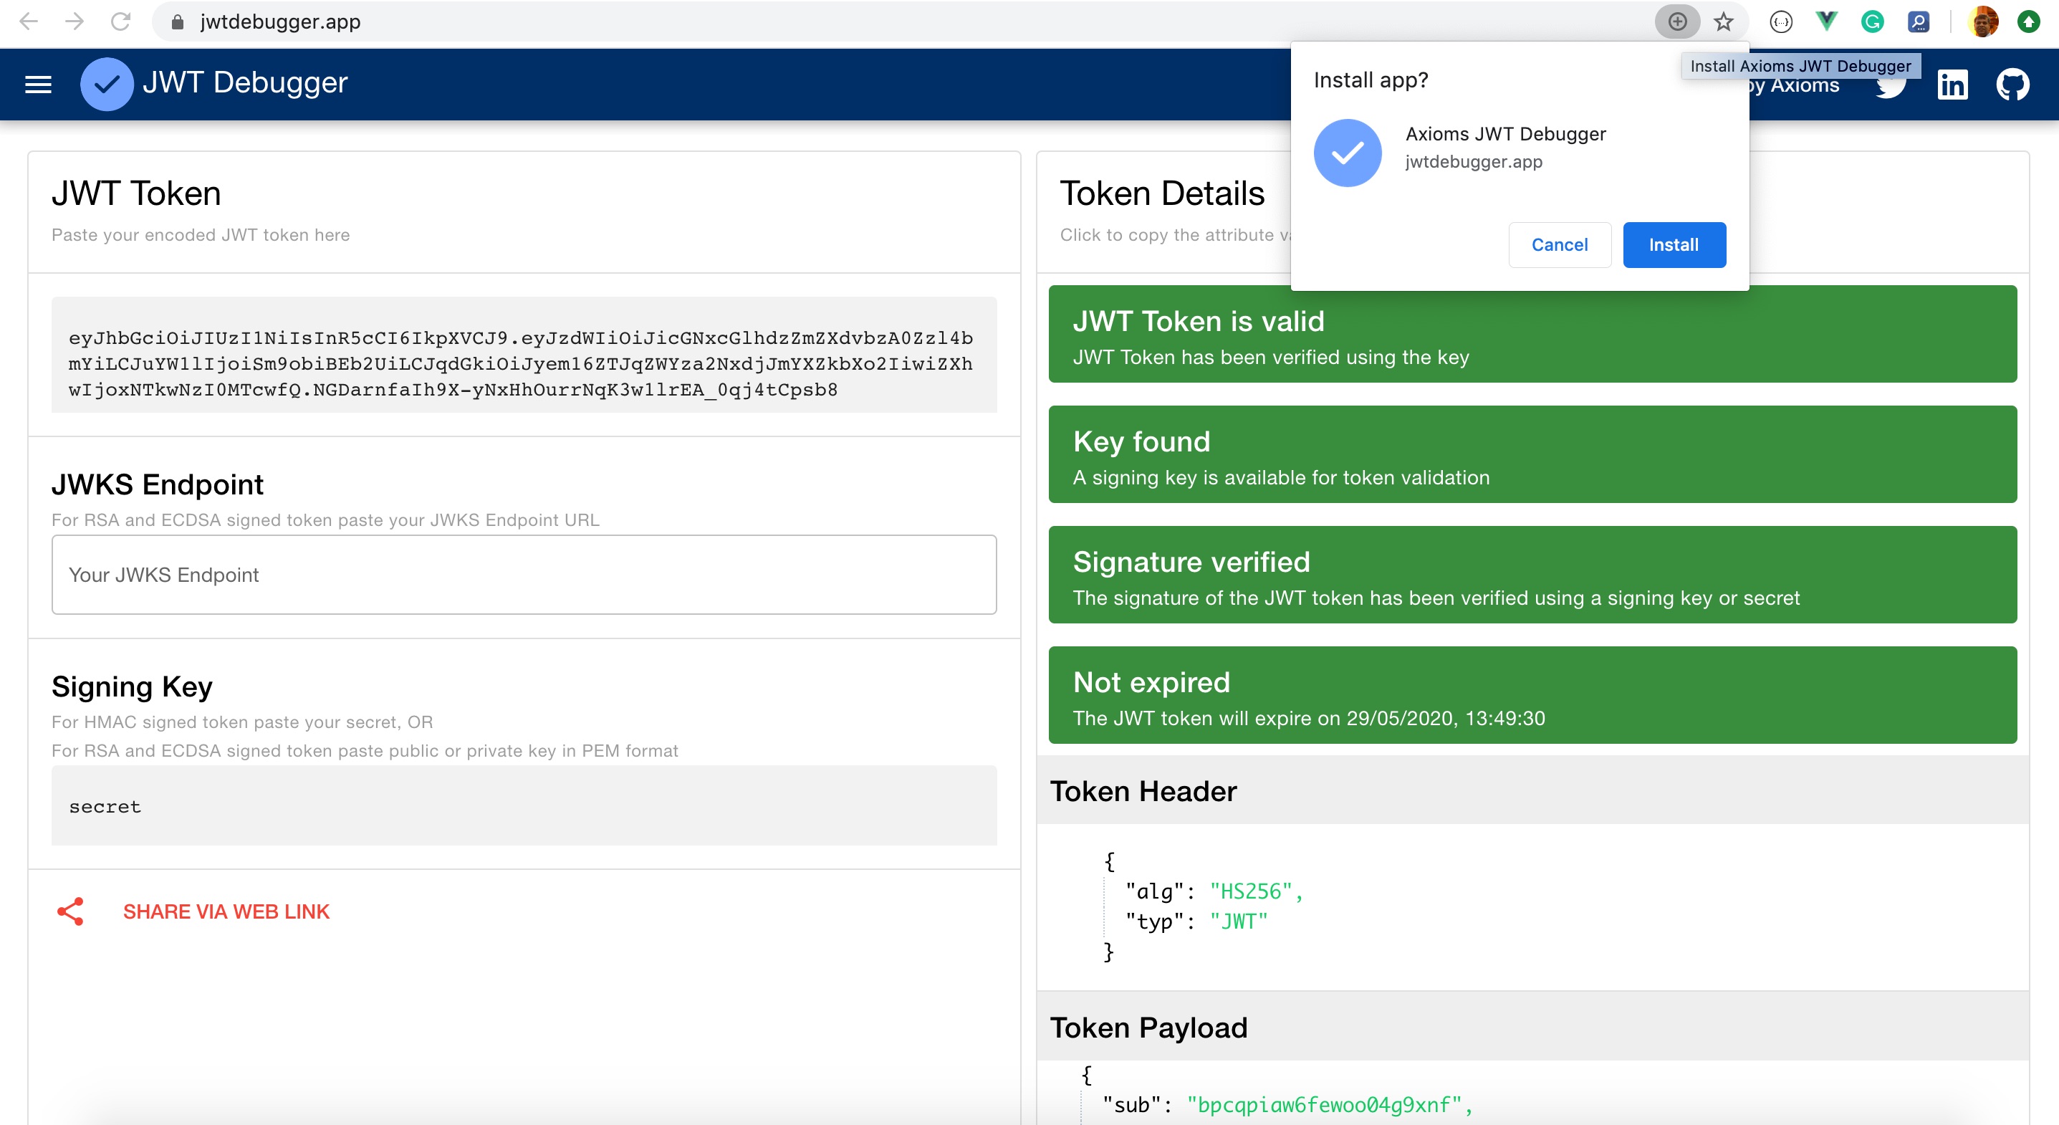Open the Vue devtools extension icon
Viewport: 2059px width, 1125px height.
pyautogui.click(x=1826, y=21)
